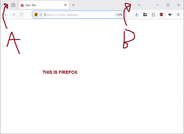Image resolution: width=184 pixels, height=134 pixels.
Task: Reload the current page
Action: pyautogui.click(x=21, y=15)
